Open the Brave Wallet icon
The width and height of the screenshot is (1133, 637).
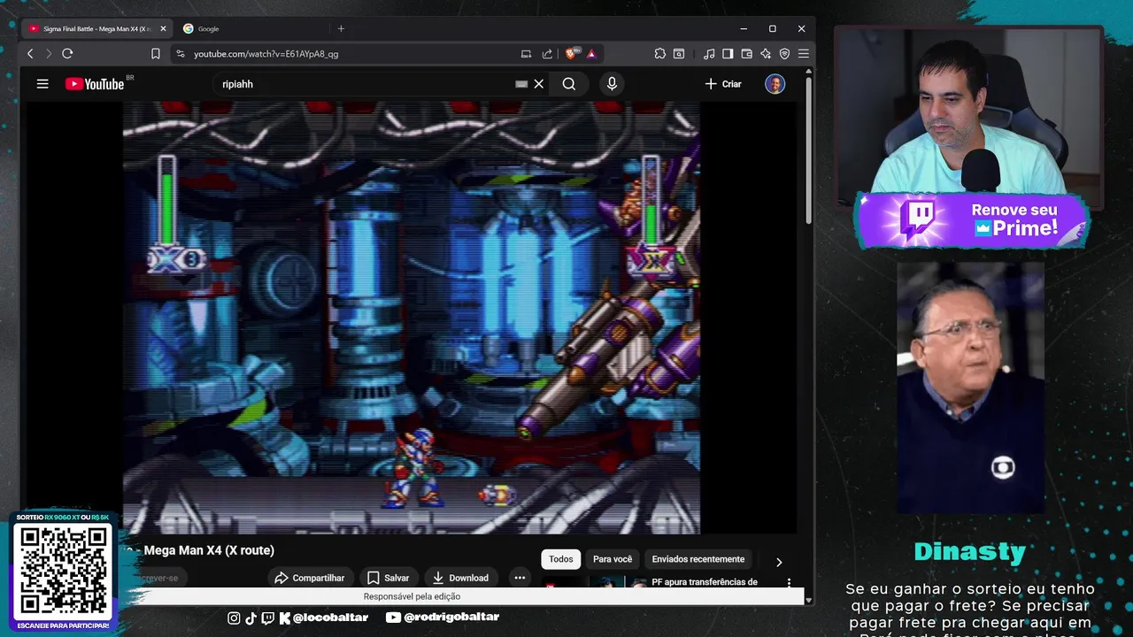coord(746,54)
